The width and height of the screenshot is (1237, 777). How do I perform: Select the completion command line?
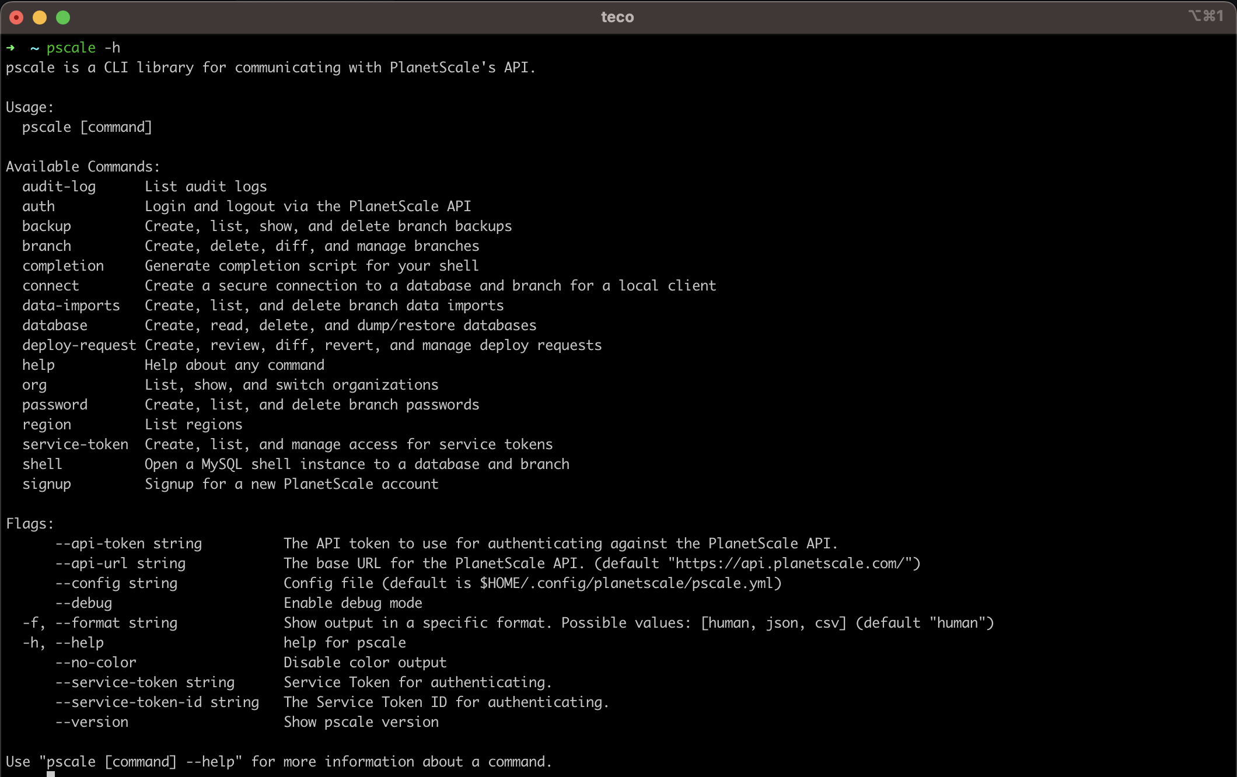pyautogui.click(x=63, y=265)
